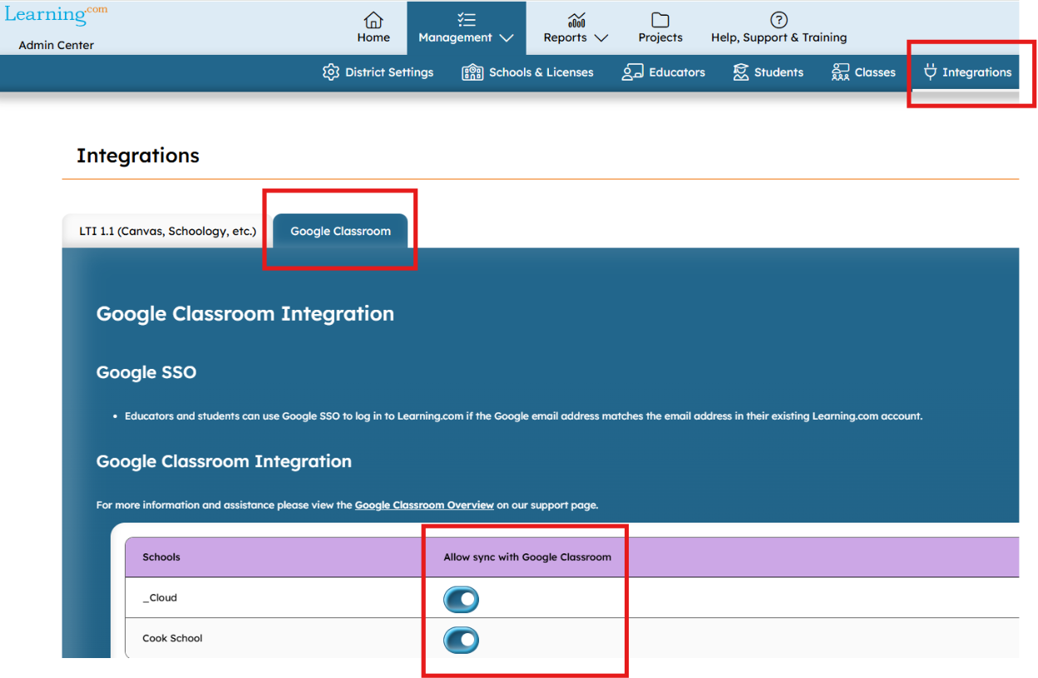Click Help, Support & Training
Viewport: 1038px width, 678px height.
coord(778,29)
